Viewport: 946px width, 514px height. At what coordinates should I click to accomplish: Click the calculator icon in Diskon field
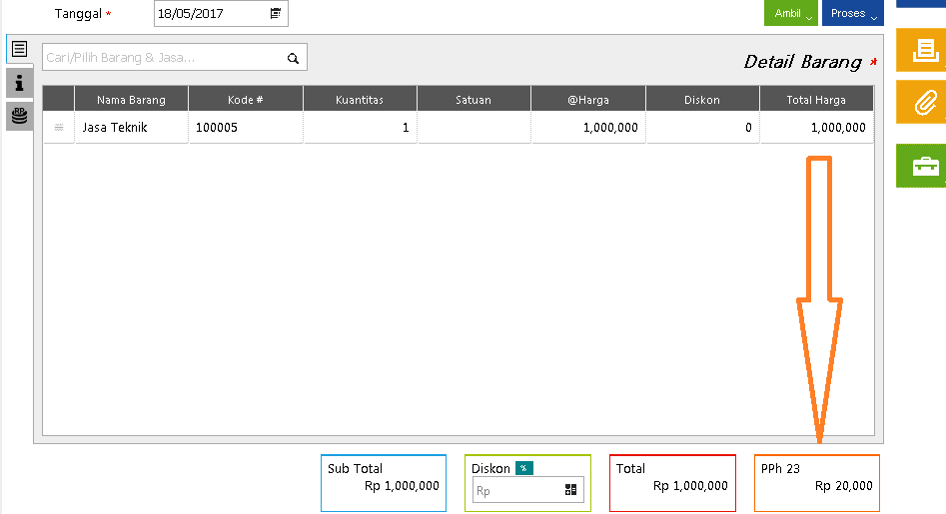point(570,490)
